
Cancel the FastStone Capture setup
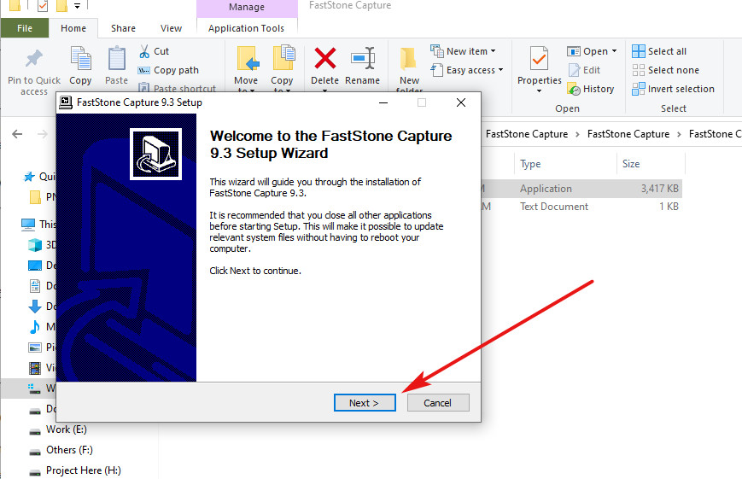(x=438, y=403)
